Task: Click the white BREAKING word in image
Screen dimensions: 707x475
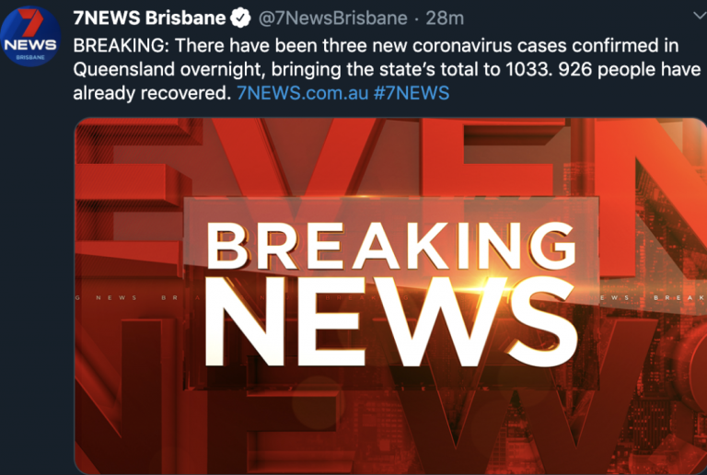Action: (x=391, y=246)
